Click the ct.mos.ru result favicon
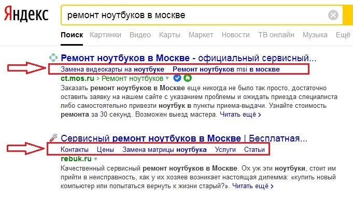This screenshot has height=197, width=353. click(53, 58)
